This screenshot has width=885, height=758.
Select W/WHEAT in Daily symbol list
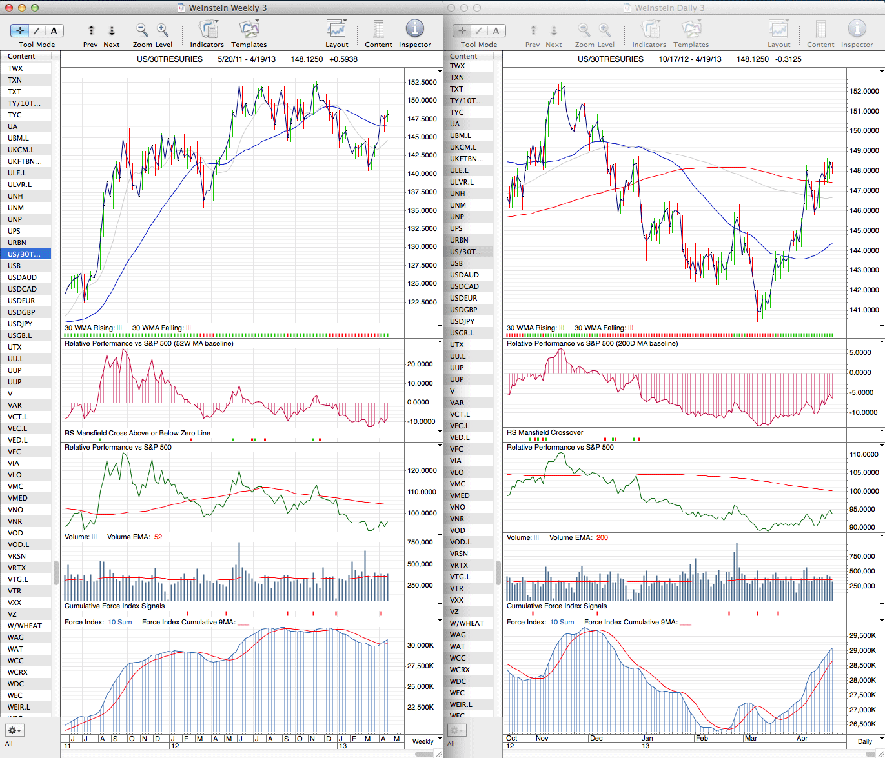[x=467, y=623]
